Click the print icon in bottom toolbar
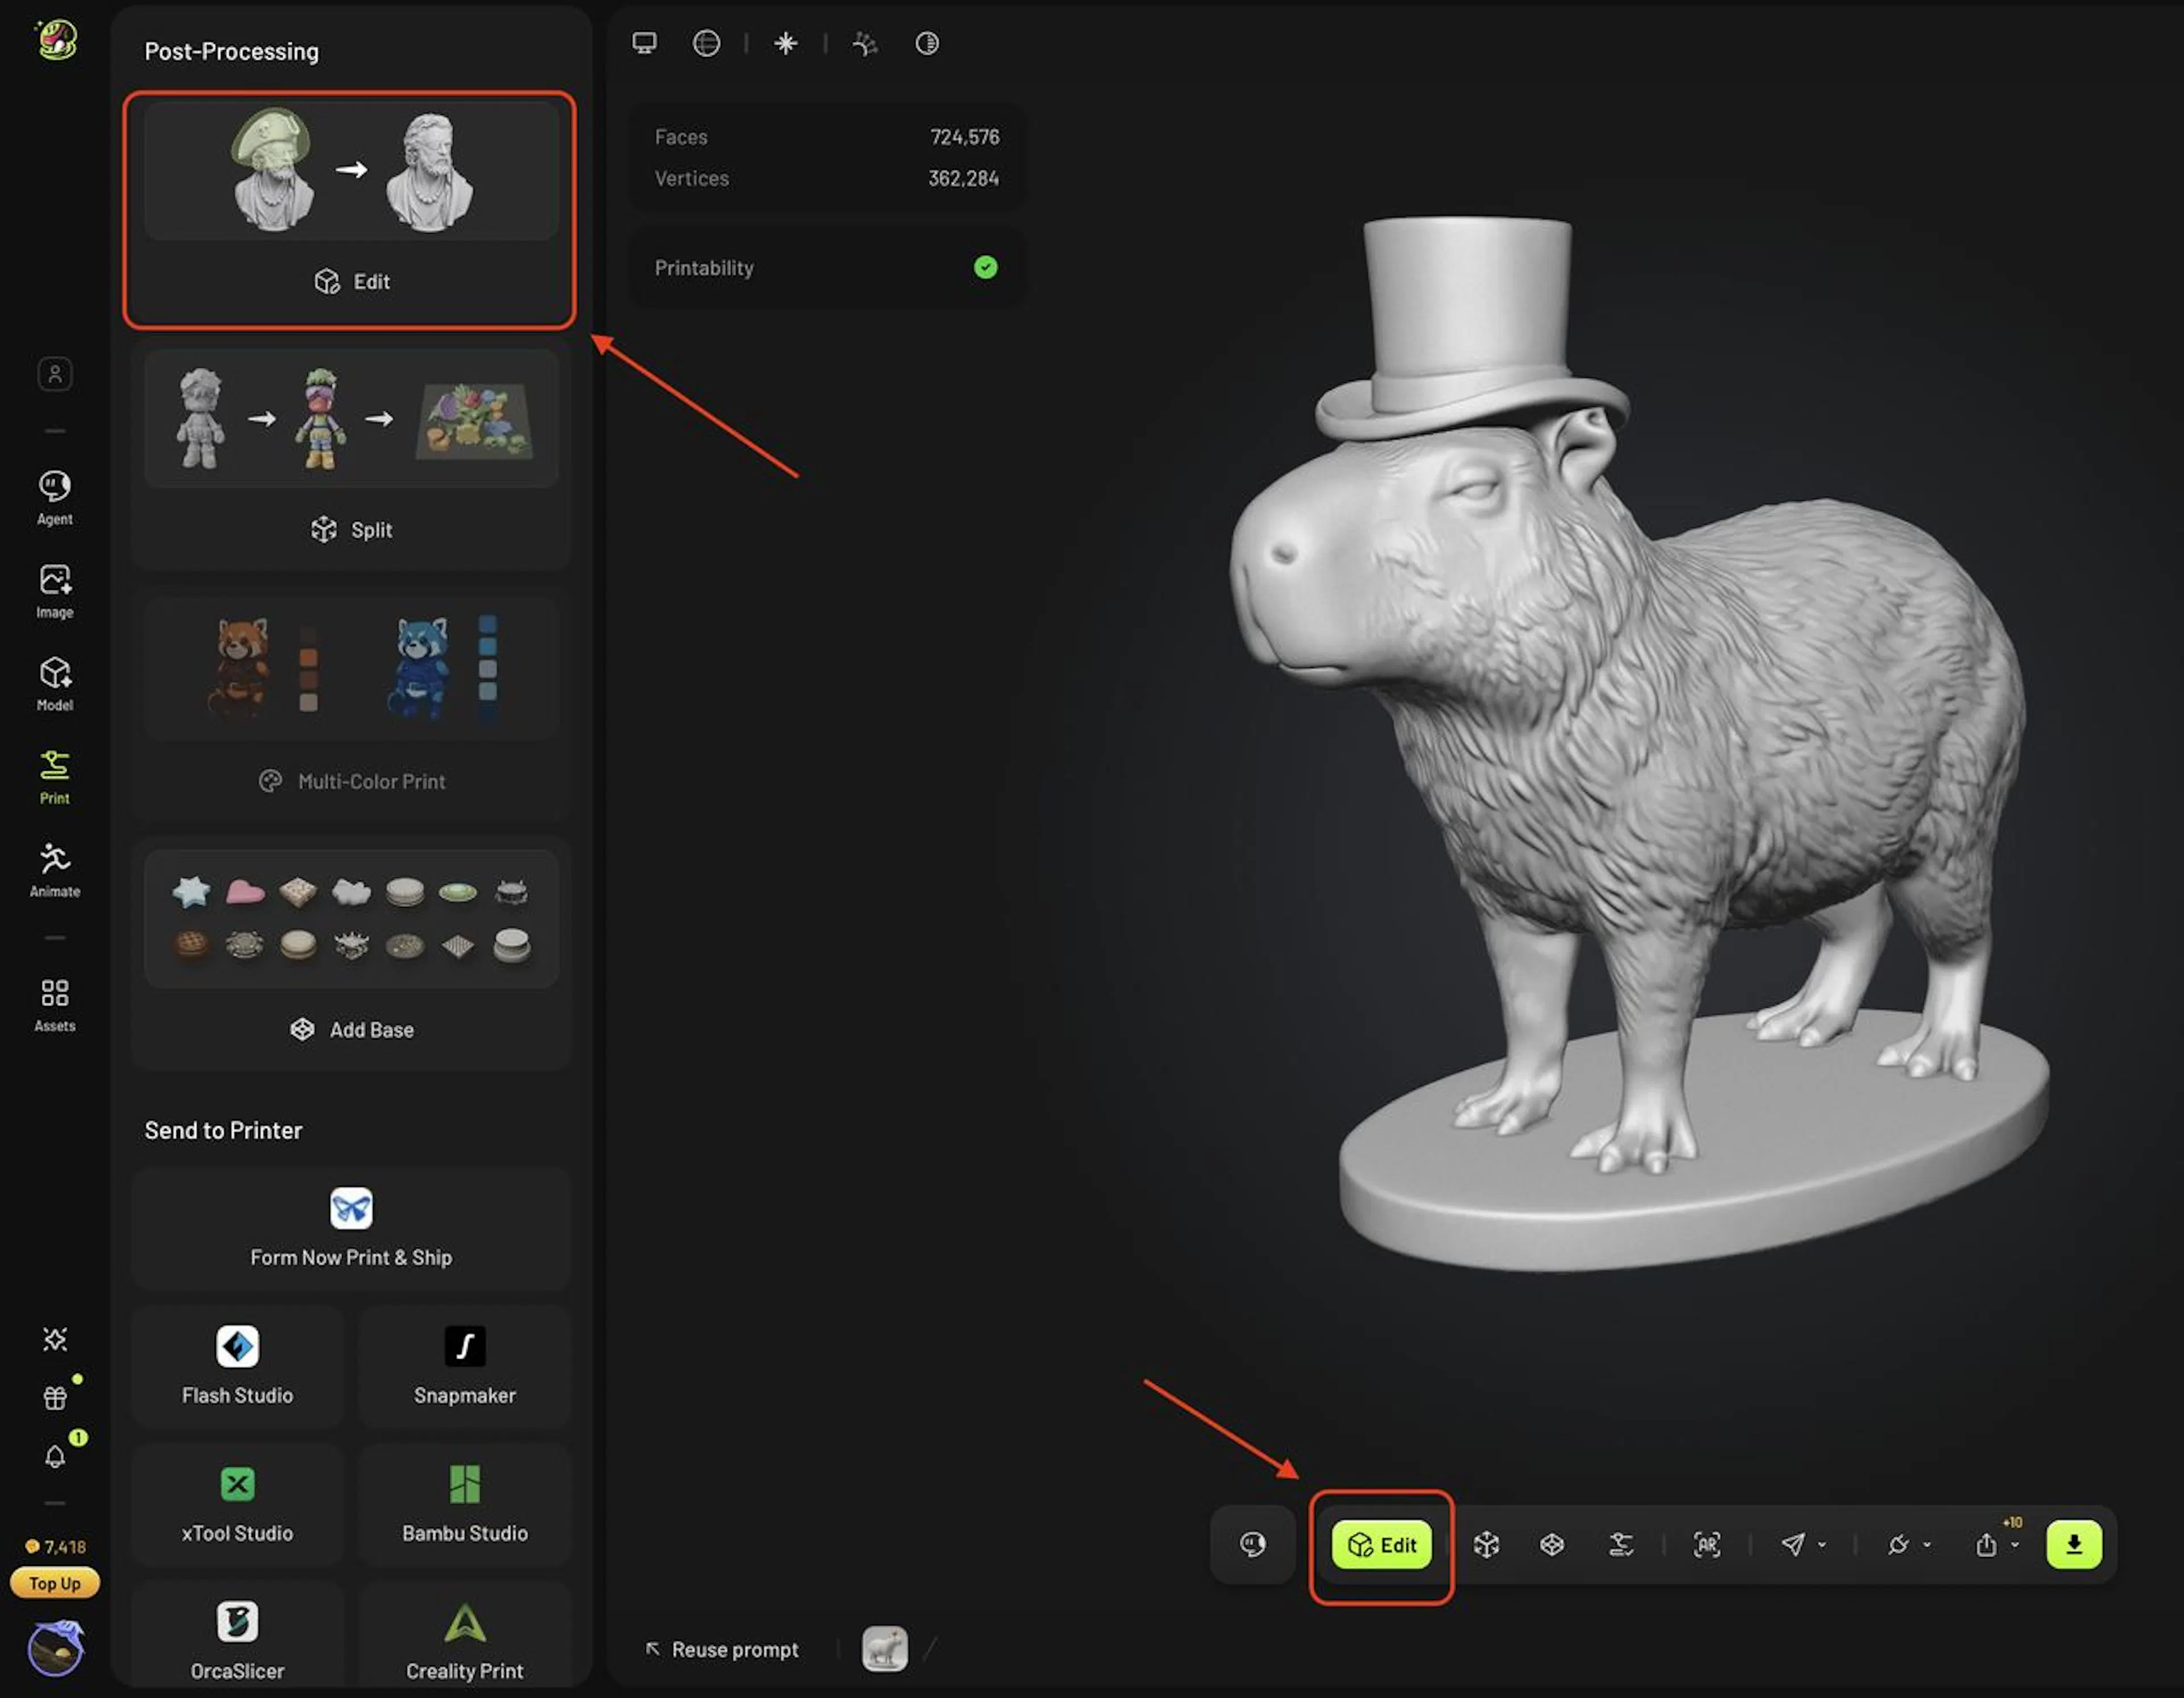 pyautogui.click(x=1621, y=1545)
